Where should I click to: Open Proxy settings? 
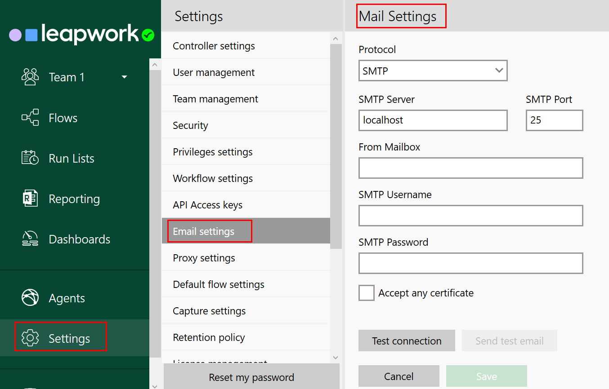pos(204,257)
